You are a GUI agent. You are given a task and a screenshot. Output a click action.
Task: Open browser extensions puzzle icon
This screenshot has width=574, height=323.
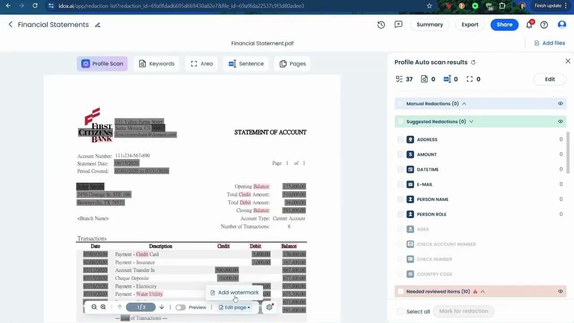pos(502,6)
